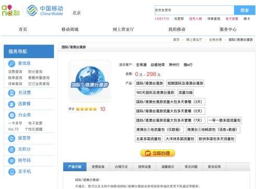Screen dimensions: 256x189
Task: Select 一带一路多国流量包 option
Action: [x=225, y=120]
